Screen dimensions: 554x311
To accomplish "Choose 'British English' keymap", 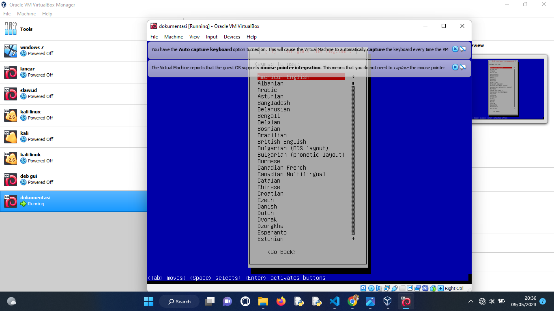I will pos(282,142).
